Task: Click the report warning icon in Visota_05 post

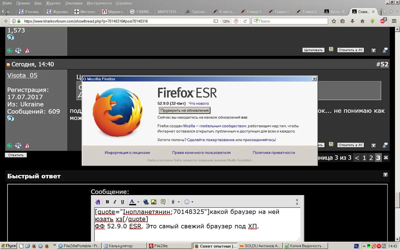Action: (27, 146)
